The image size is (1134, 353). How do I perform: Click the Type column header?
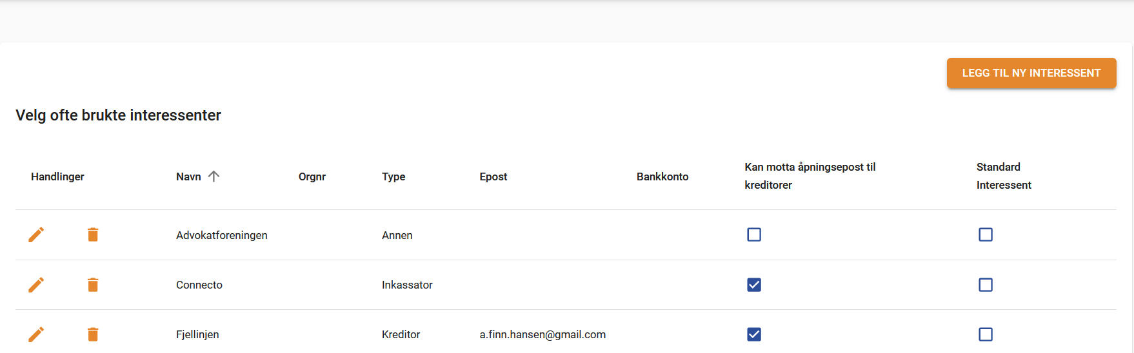point(393,176)
